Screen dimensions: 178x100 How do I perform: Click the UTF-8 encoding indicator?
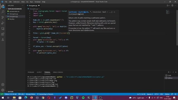pos(156,94)
